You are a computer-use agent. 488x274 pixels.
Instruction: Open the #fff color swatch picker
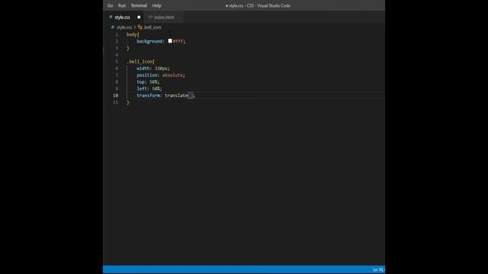tap(170, 41)
